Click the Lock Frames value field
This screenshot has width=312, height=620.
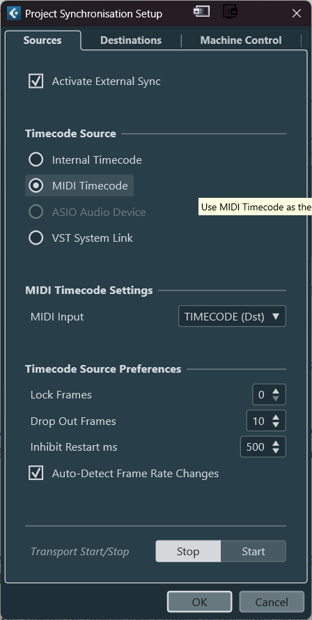pyautogui.click(x=261, y=394)
